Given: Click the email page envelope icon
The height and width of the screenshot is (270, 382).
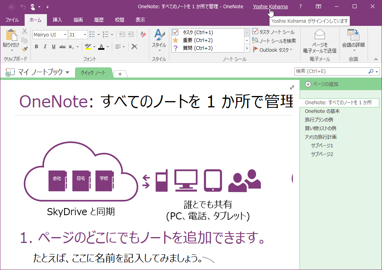Looking at the screenshot, I should point(319,35).
